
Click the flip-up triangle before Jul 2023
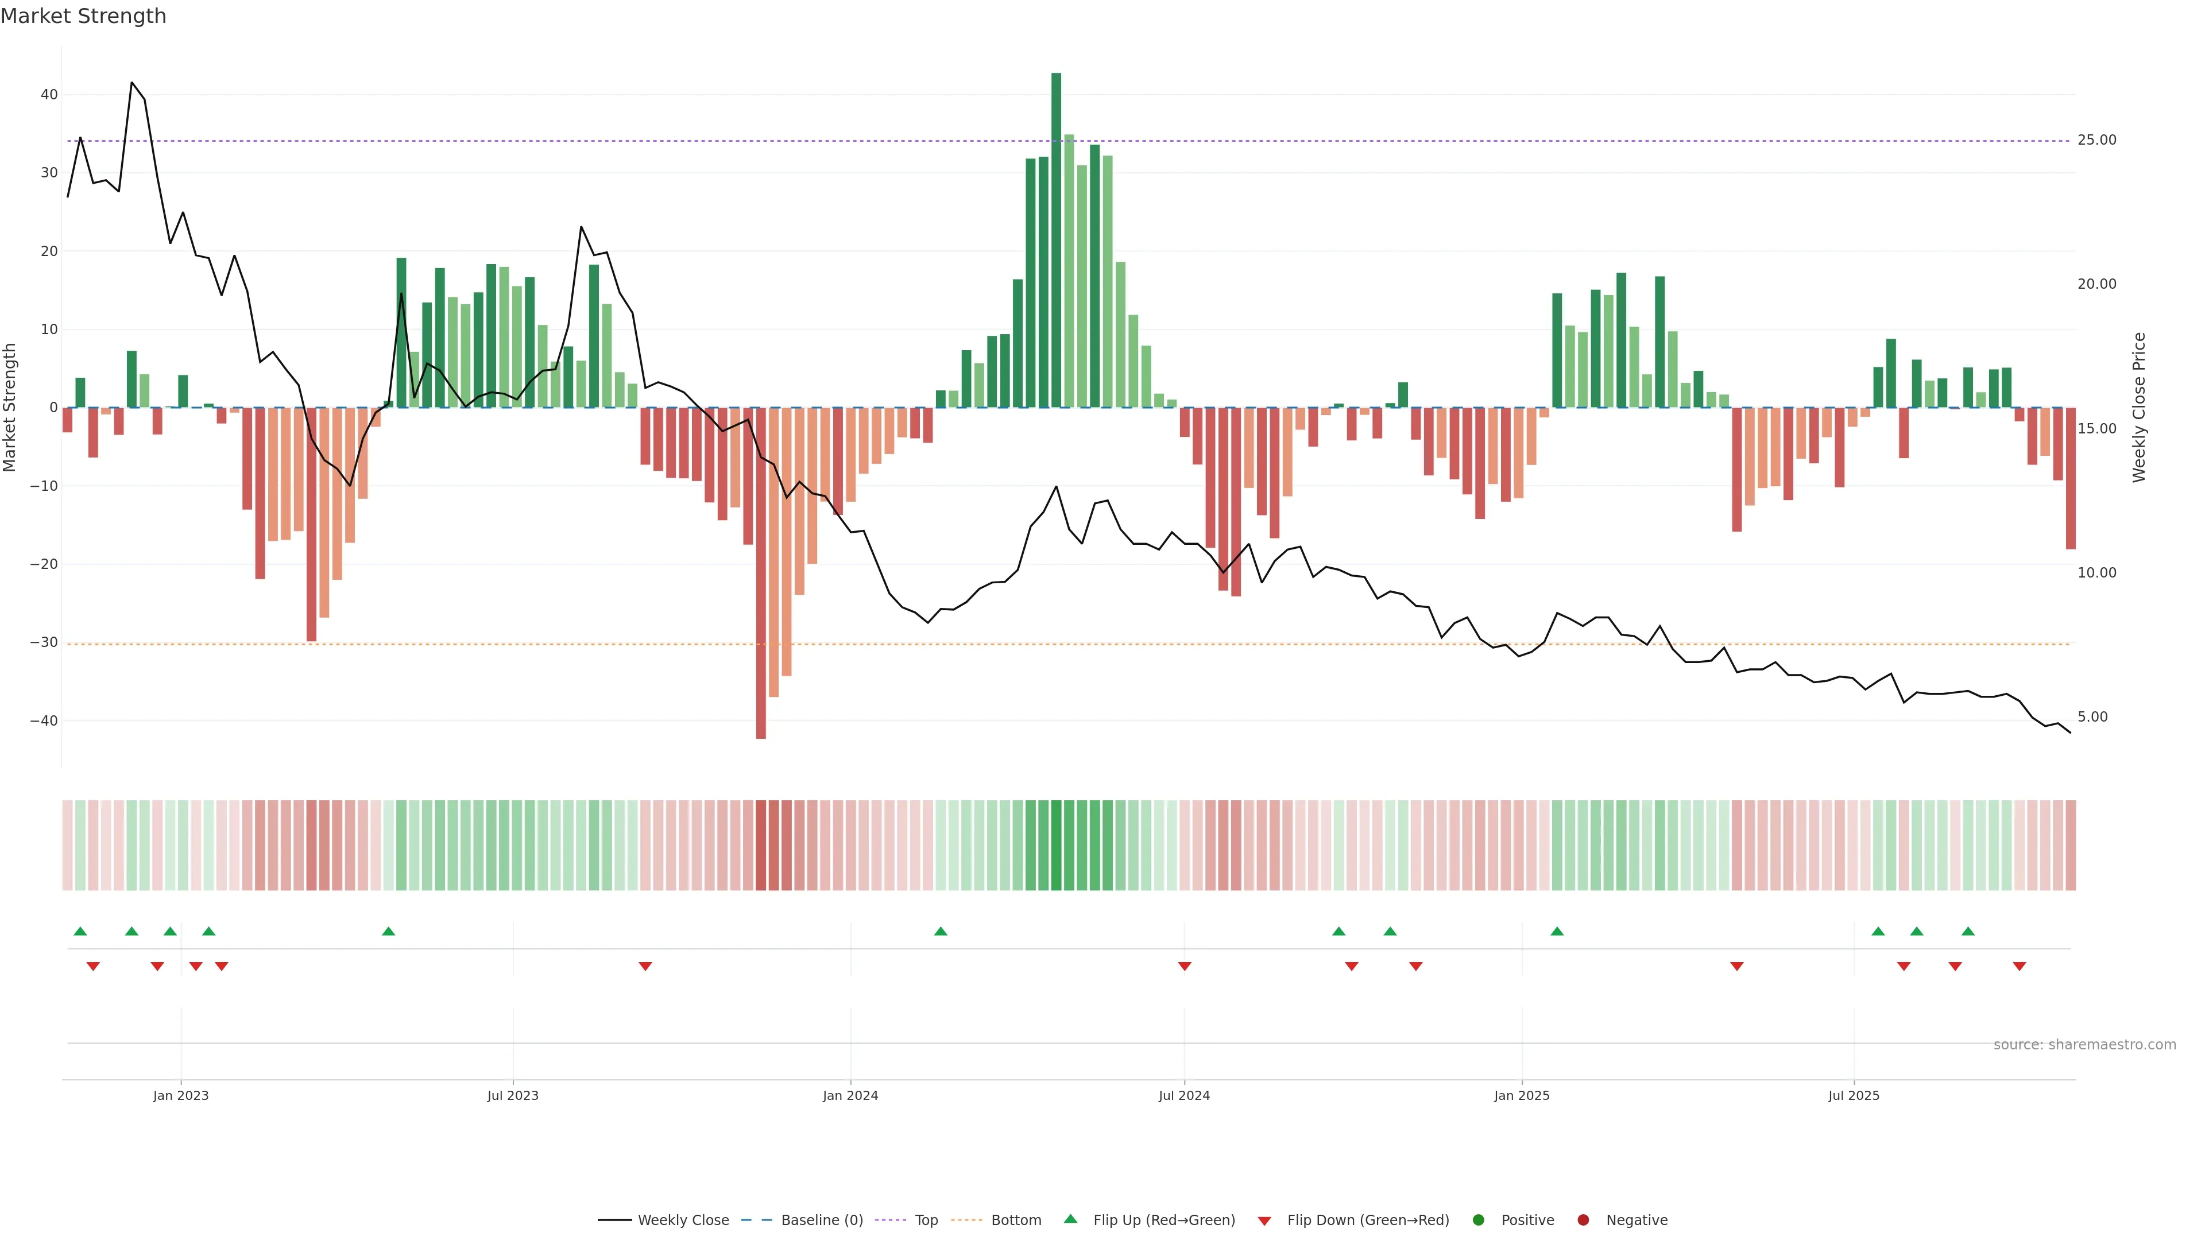point(389,931)
